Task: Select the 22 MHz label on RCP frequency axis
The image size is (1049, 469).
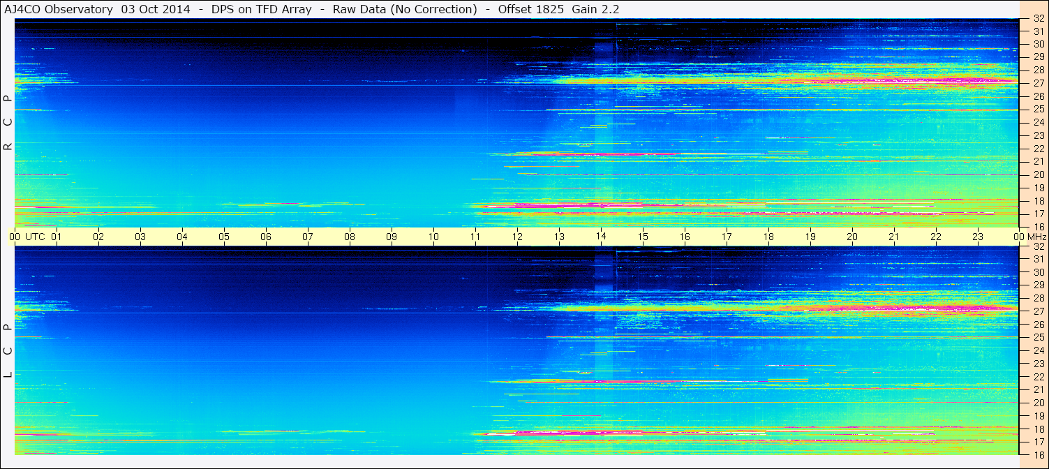Action: [1039, 149]
